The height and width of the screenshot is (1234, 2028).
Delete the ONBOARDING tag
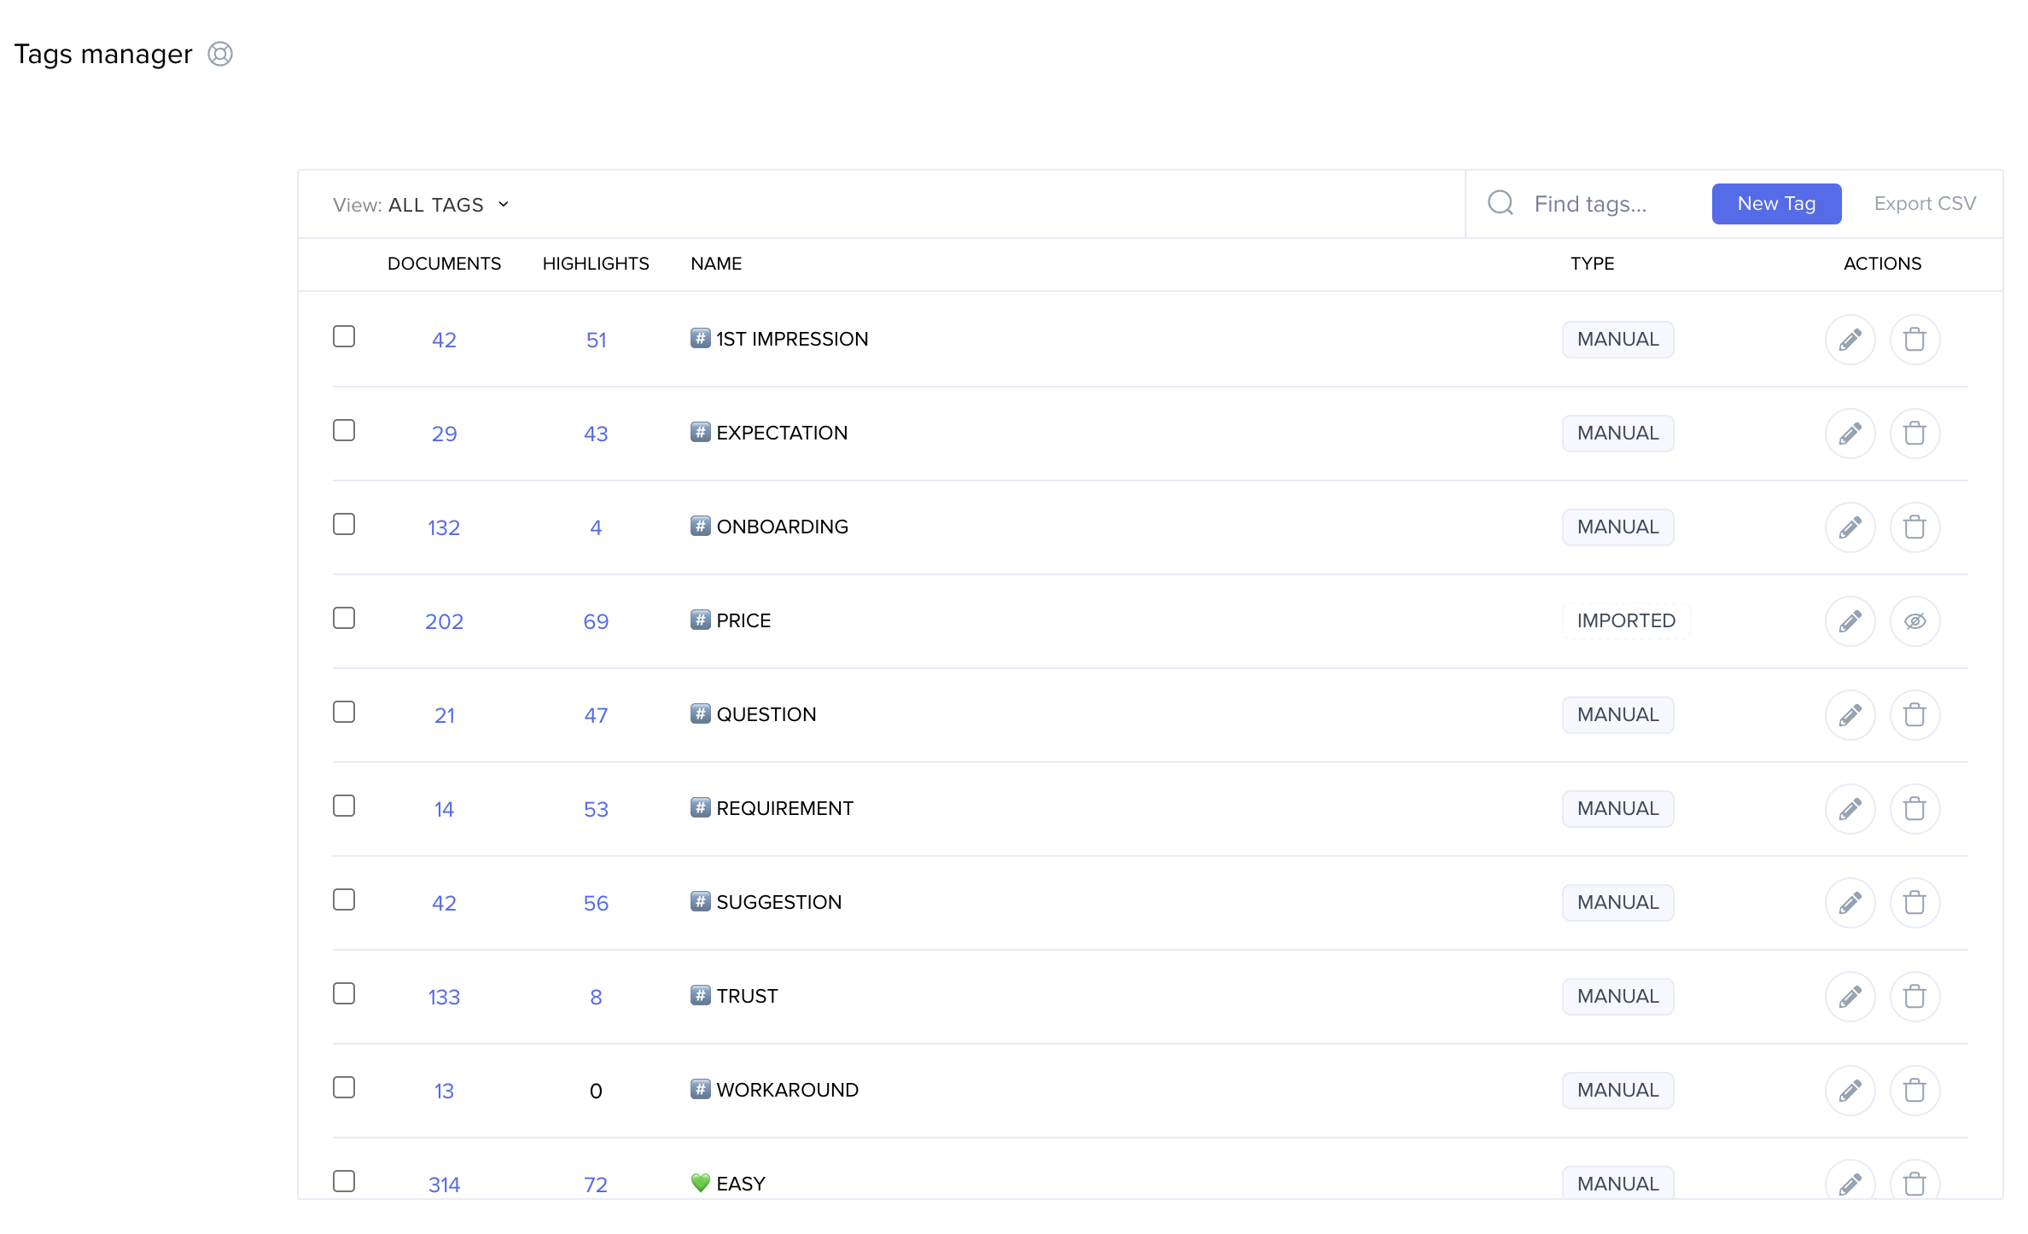(x=1914, y=527)
